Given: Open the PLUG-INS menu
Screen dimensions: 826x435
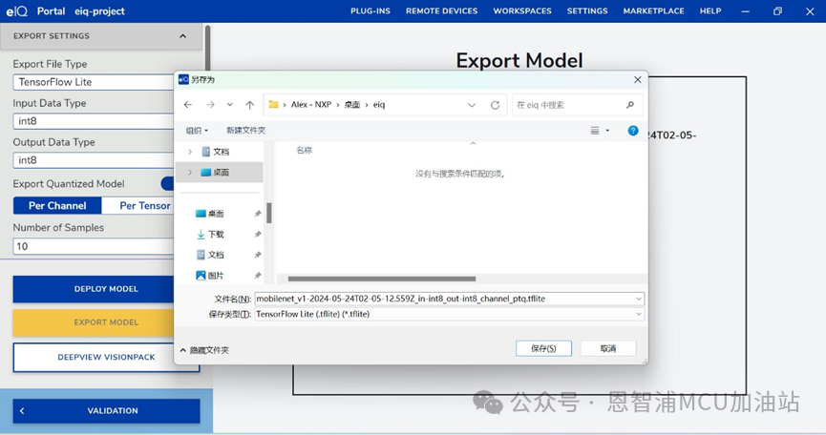Looking at the screenshot, I should click(371, 11).
